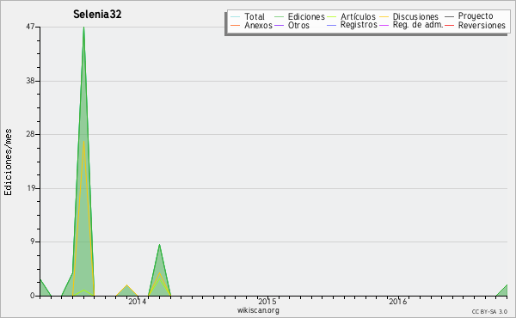Select the Ediciones legend label

pos(306,16)
